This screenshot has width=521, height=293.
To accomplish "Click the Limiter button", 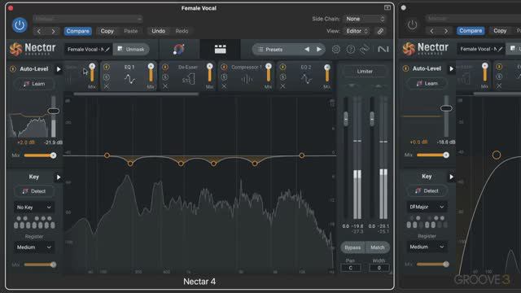I will pos(365,72).
